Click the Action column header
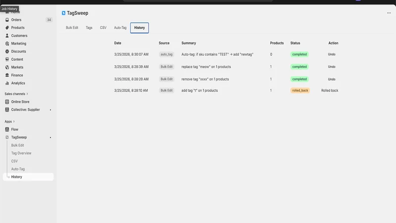Viewport: 396px width, 223px height. click(333, 43)
